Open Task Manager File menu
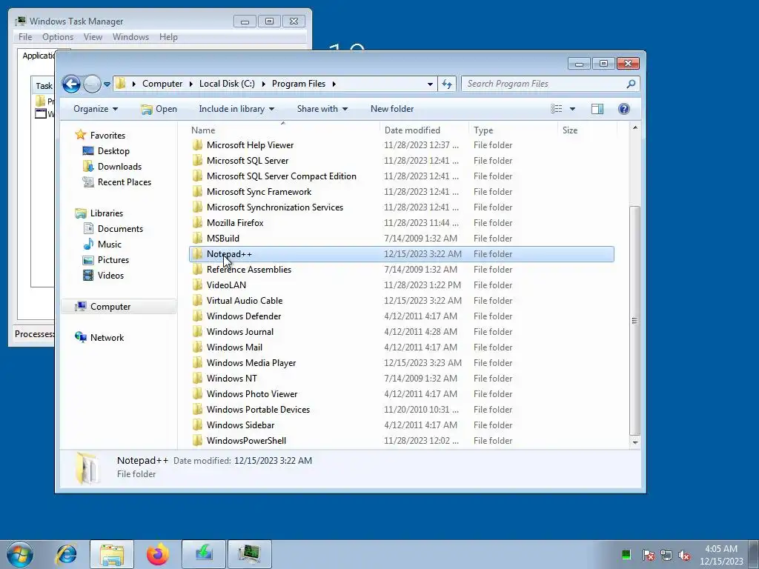759x569 pixels. (x=25, y=37)
